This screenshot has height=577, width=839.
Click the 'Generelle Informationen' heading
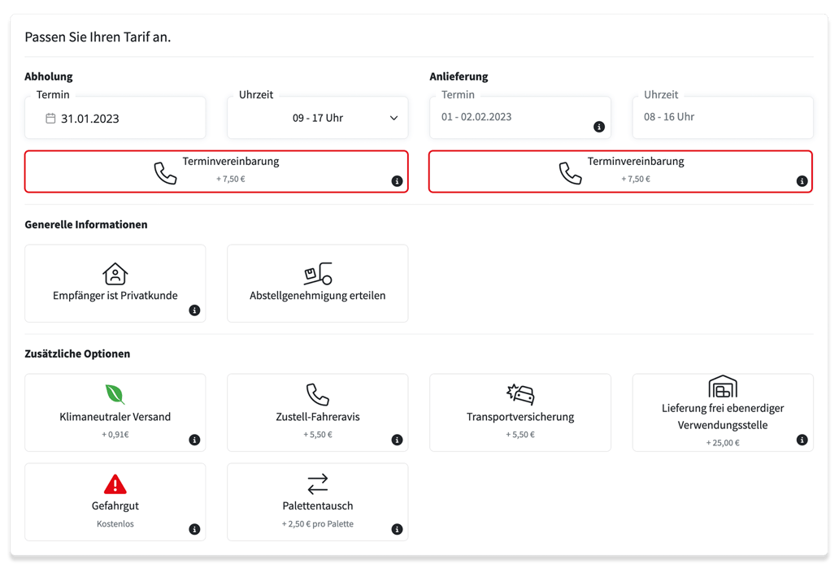click(x=86, y=224)
